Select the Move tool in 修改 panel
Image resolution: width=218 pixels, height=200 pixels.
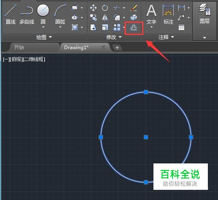click(x=93, y=8)
